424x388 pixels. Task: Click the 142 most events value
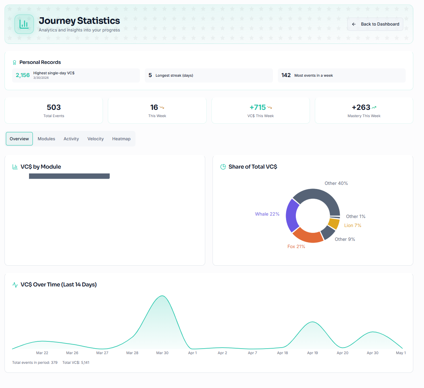[286, 75]
